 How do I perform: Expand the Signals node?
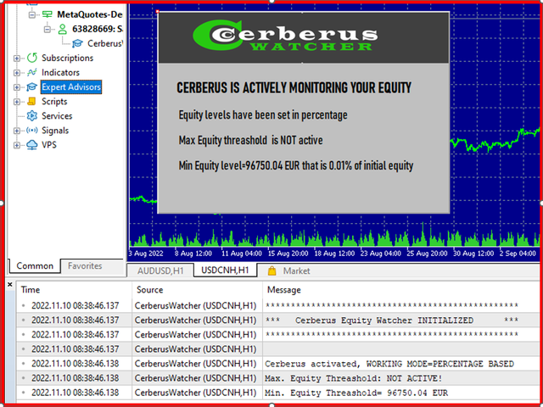point(17,131)
